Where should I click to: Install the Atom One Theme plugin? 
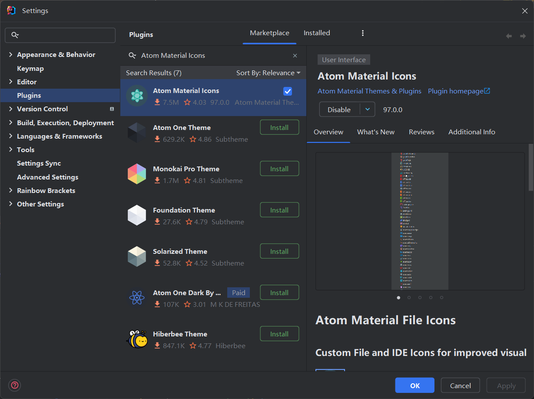tap(279, 127)
